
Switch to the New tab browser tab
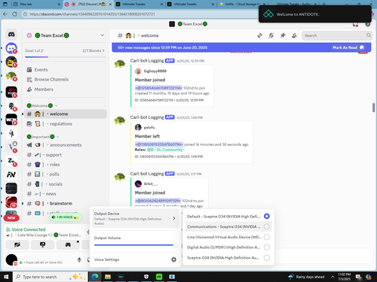coord(37,5)
